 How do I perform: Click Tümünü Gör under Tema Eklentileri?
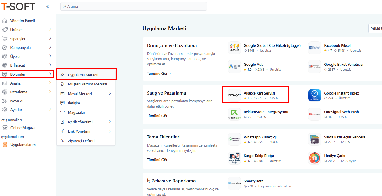click(159, 160)
